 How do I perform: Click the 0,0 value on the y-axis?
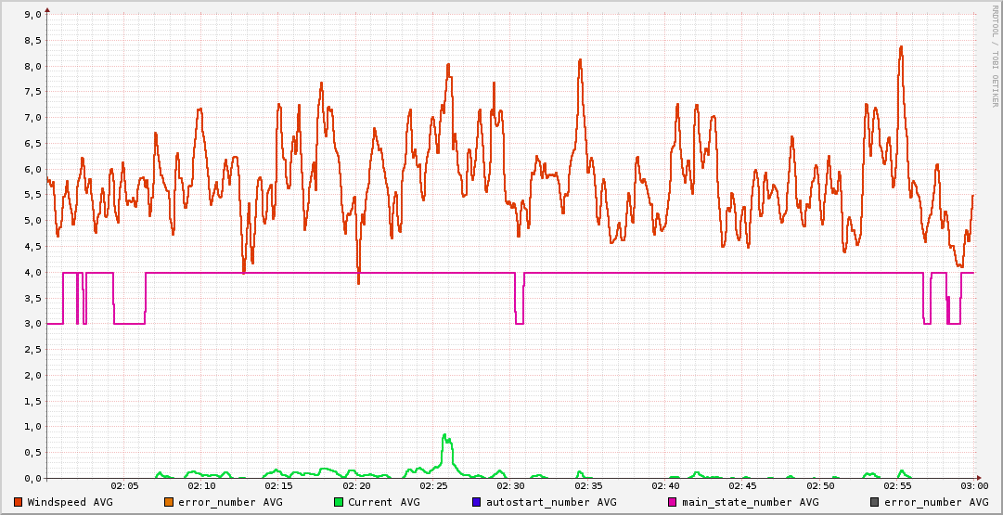(x=30, y=479)
